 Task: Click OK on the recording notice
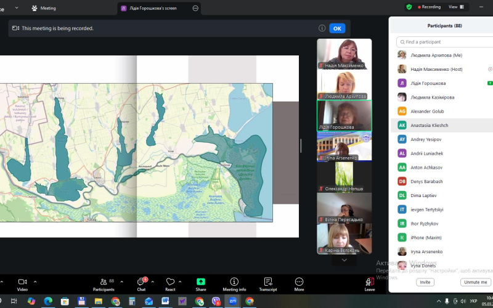point(337,28)
